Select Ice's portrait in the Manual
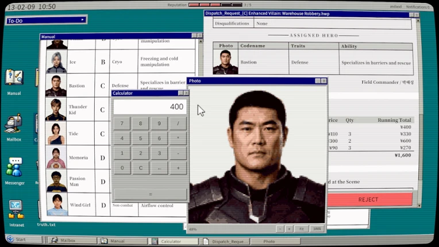 56,62
